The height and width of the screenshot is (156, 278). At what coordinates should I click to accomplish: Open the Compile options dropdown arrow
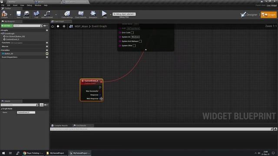pyautogui.click(x=10, y=14)
